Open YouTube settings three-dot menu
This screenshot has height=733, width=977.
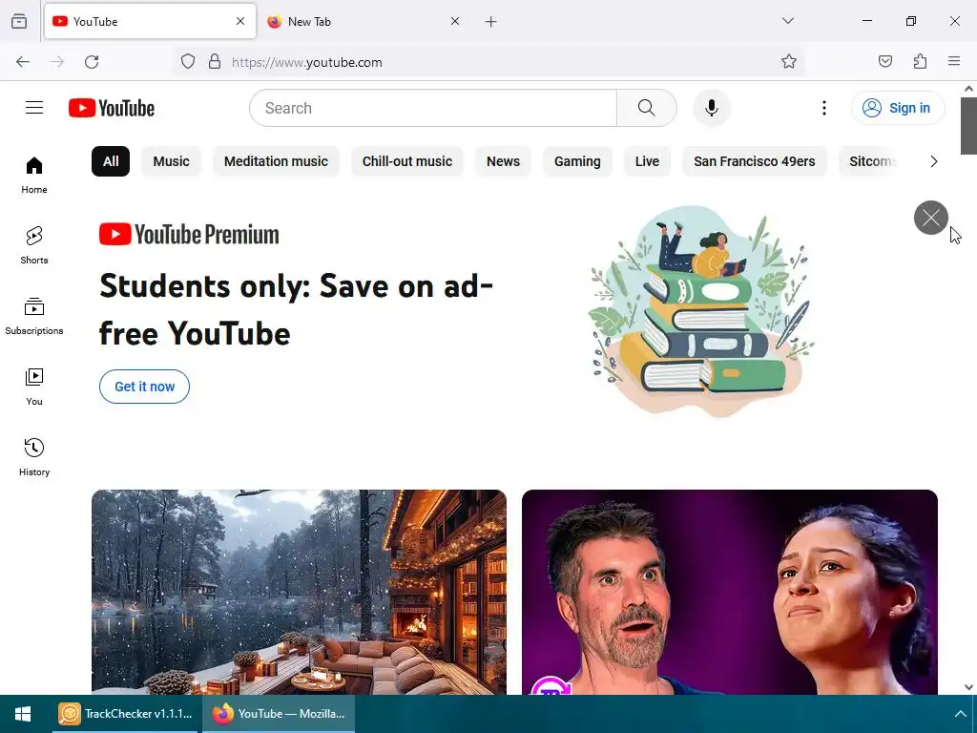[823, 108]
